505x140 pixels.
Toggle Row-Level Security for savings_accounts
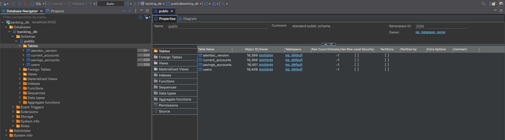[357, 65]
